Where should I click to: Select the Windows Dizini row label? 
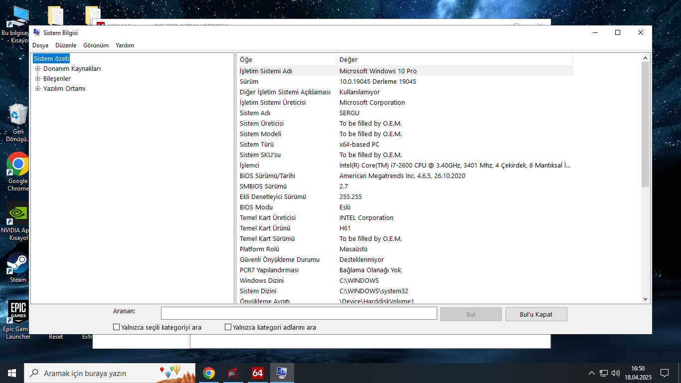262,280
